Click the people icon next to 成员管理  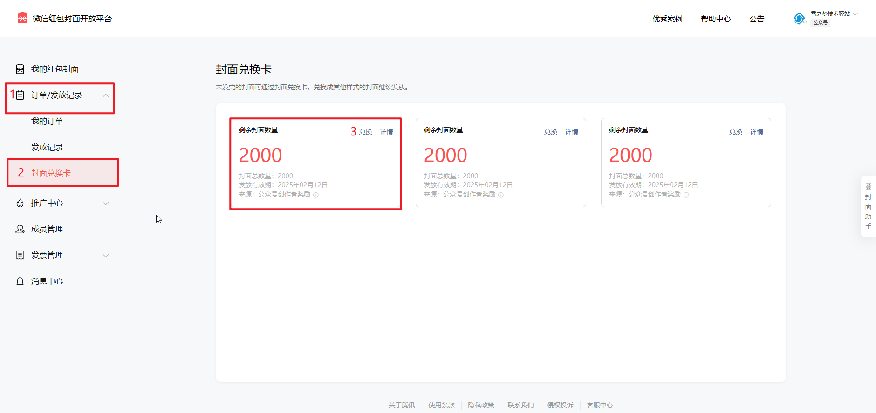[x=20, y=229]
